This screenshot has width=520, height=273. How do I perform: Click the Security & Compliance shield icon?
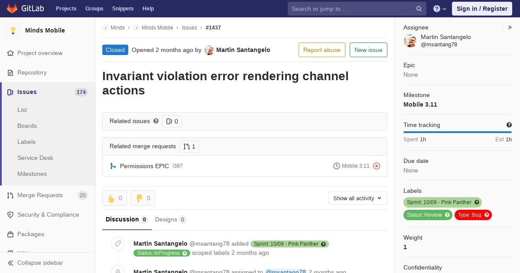tap(10, 214)
